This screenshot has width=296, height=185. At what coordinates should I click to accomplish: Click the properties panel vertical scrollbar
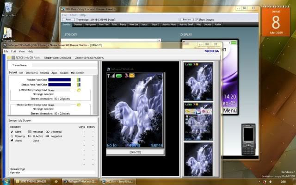coord(96,95)
